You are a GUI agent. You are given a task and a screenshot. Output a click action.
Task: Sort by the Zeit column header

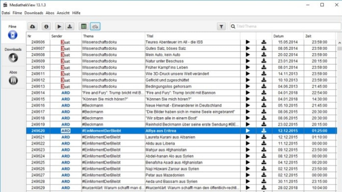pyautogui.click(x=320, y=36)
